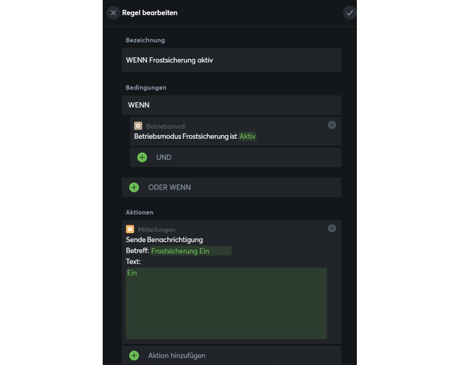The image size is (459, 365).
Task: Click the Regel bearbeiten title
Action: point(150,12)
